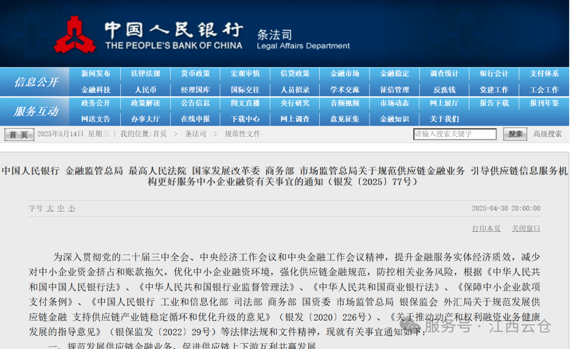Follow the 首页 breadcrumb link
Image resolution: width=570 pixels, height=349 pixels.
pos(160,134)
